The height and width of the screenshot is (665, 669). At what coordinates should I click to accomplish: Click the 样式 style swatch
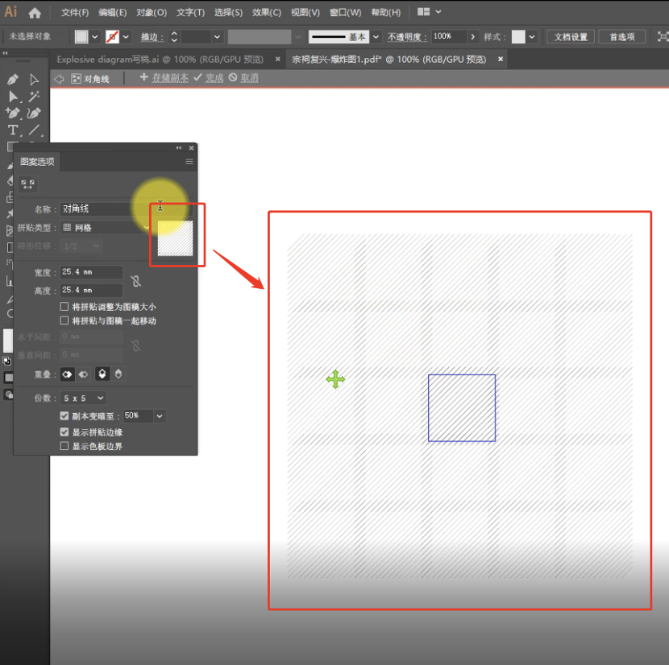pos(518,37)
